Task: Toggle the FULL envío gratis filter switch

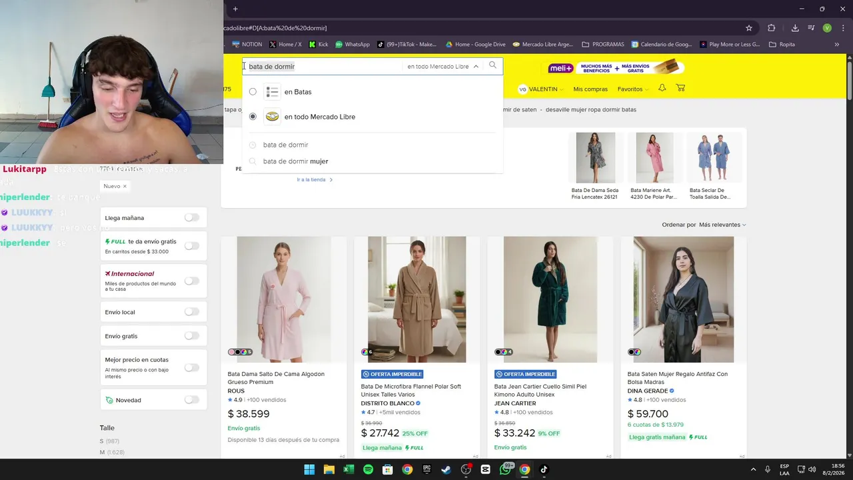Action: coord(192,246)
